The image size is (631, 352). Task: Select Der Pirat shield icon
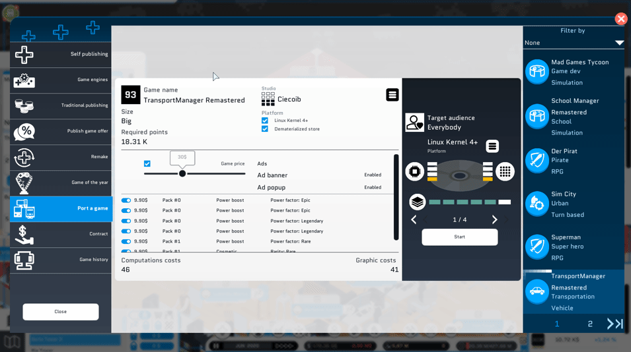pos(537,161)
